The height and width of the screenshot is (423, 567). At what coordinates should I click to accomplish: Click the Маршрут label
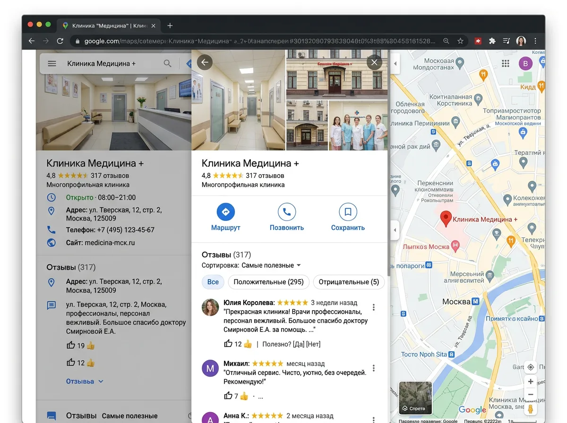click(x=226, y=228)
